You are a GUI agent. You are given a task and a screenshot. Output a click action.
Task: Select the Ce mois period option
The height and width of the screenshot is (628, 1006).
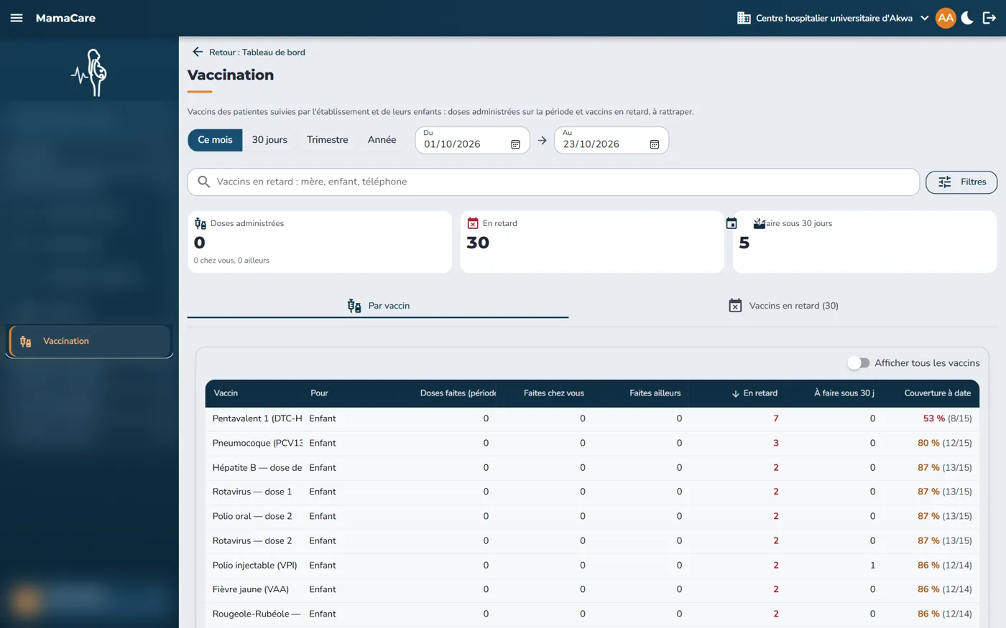(x=215, y=140)
